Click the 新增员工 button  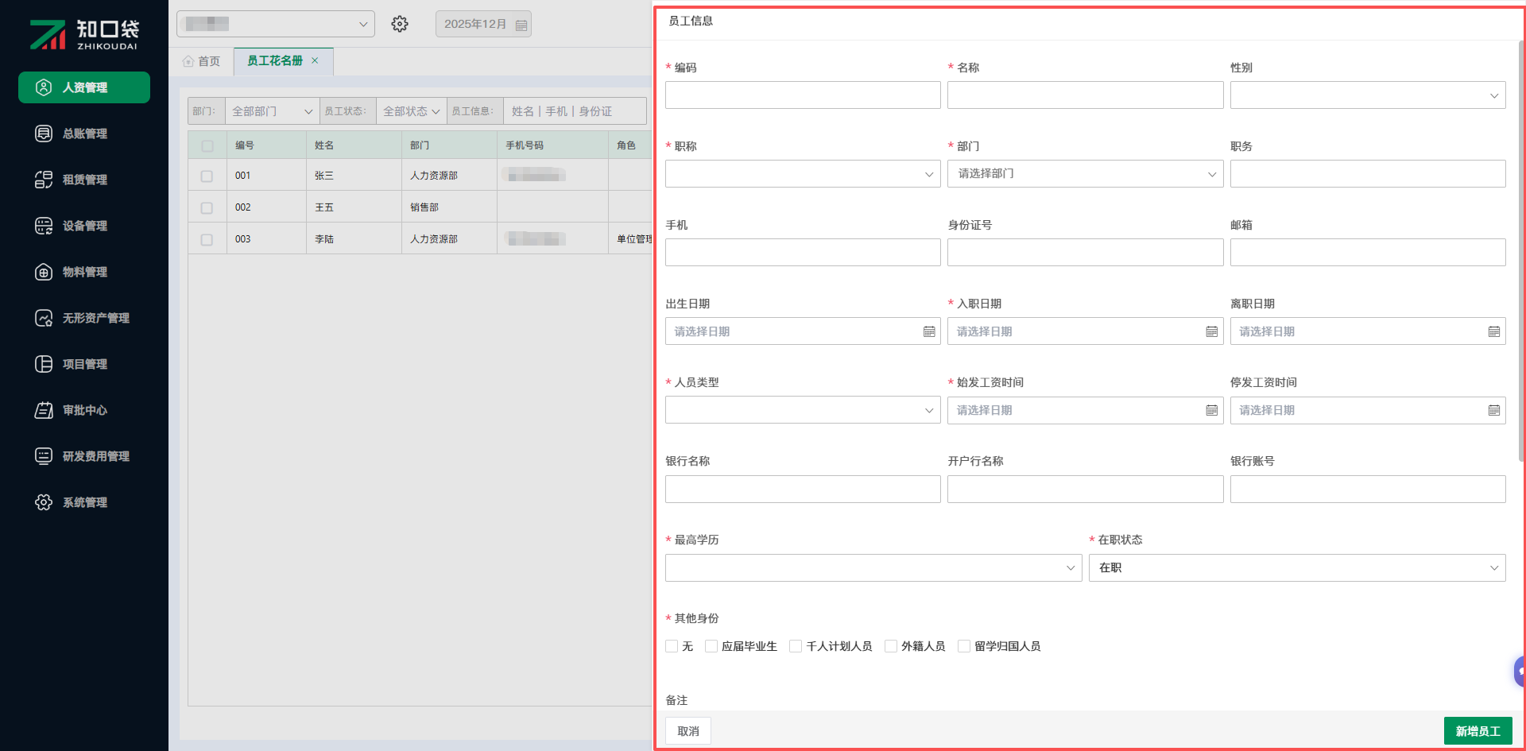pos(1478,731)
